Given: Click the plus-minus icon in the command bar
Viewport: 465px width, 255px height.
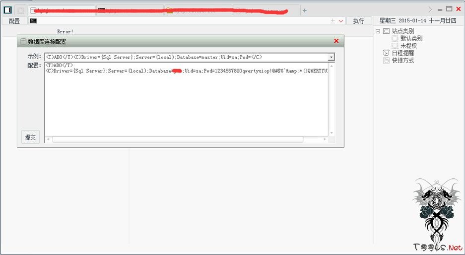Looking at the screenshot, I should [332, 21].
